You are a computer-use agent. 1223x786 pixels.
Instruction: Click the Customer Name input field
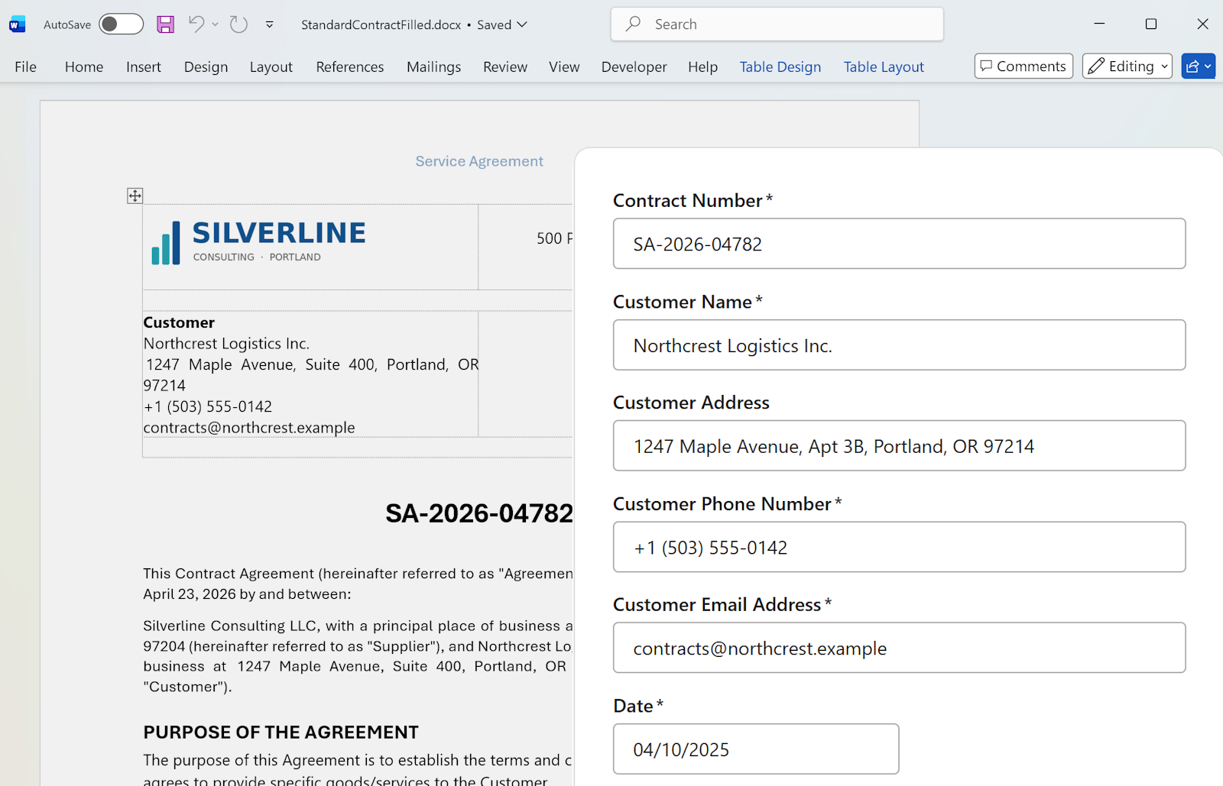click(x=899, y=345)
